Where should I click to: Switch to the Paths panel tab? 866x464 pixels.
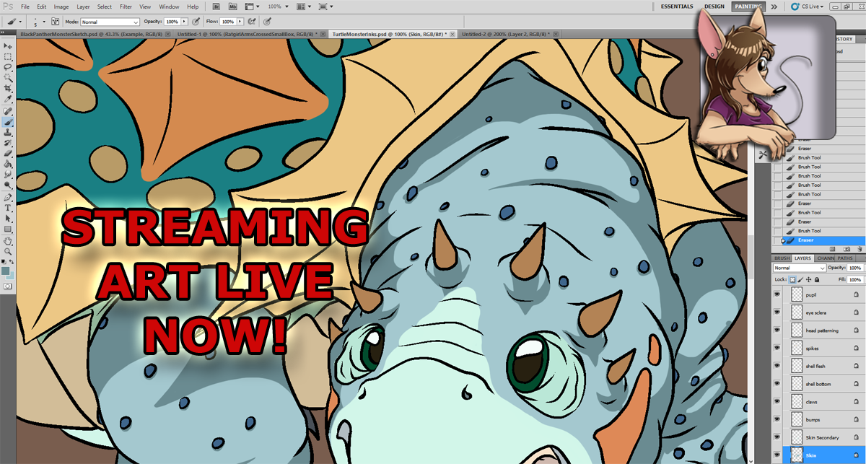pos(845,258)
